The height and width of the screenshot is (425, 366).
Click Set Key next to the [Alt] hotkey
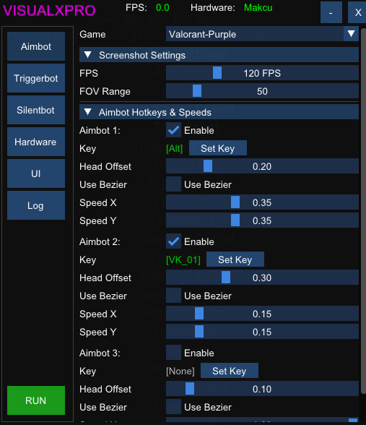click(x=218, y=148)
